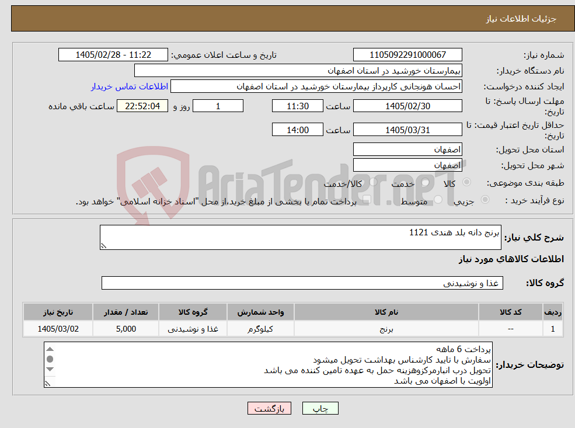Click the request creator field احسان هونجانی
The width and height of the screenshot is (575, 428).
316,86
